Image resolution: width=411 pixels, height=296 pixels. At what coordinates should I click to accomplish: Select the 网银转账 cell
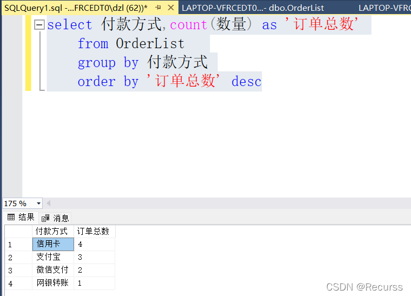[x=53, y=283]
